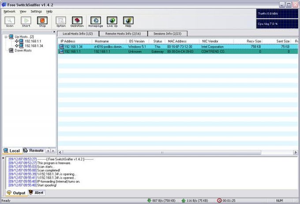Open the Settings menu

36,11
